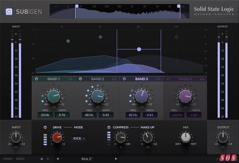Select Band 4 hollow purple node in graph
239x163 pixels.
176,37
